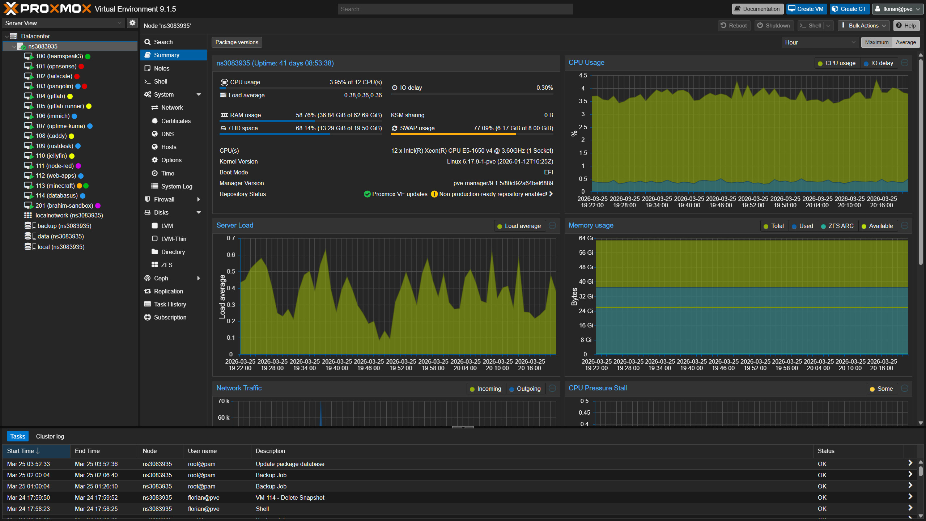926x521 pixels.
Task: Toggle the Outgoing traffic legend
Action: pos(525,389)
